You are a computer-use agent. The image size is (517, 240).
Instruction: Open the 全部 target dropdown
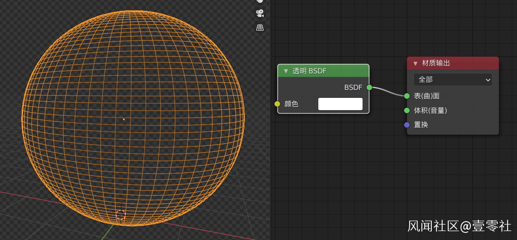click(452, 80)
